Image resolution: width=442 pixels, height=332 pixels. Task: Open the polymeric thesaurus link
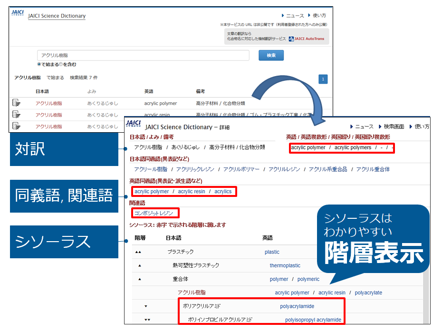click(308, 279)
